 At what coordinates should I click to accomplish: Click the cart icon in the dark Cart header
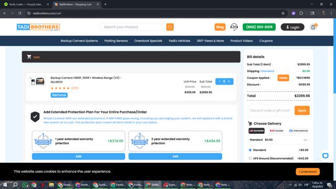coord(29,57)
